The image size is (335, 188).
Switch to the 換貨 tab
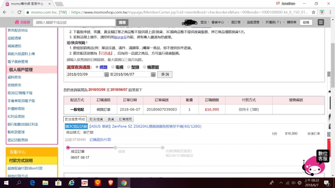pos(111,119)
